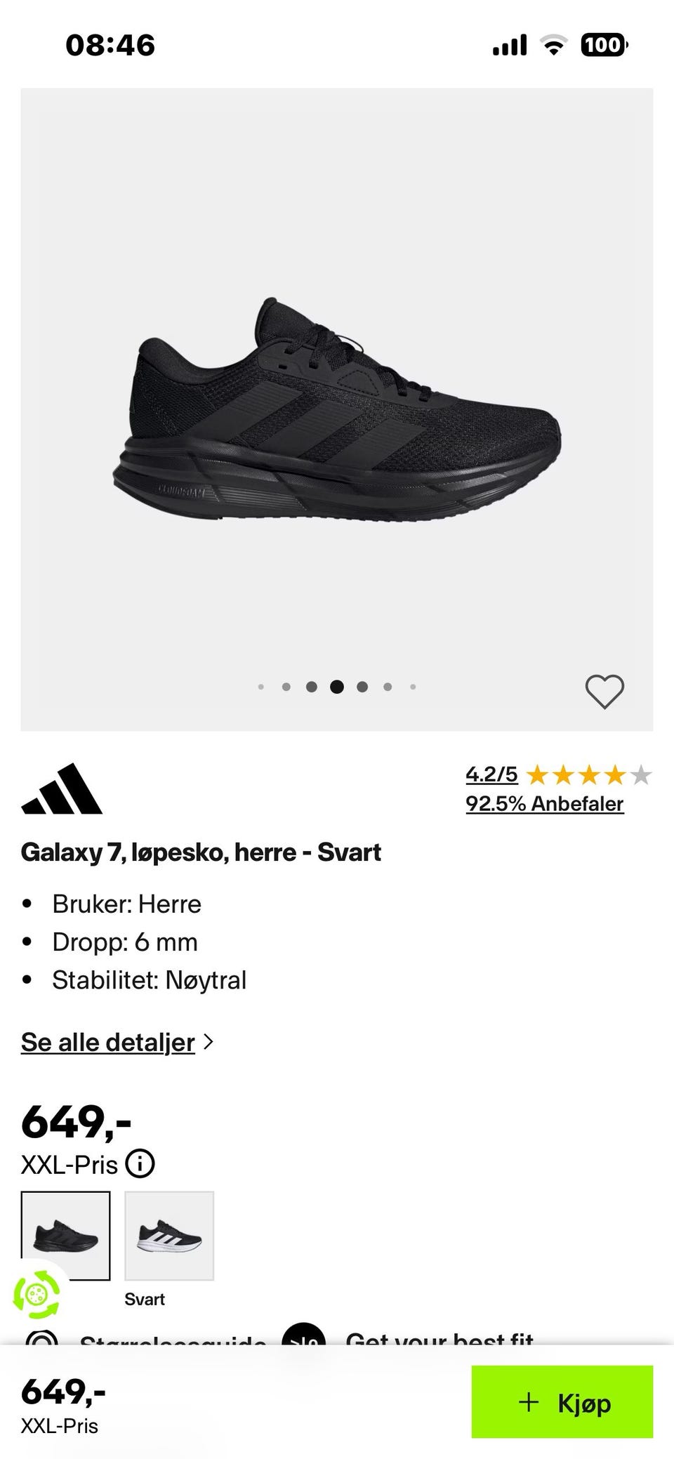This screenshot has width=674, height=1459.
Task: Click the main black shoe product image
Action: pyautogui.click(x=337, y=409)
